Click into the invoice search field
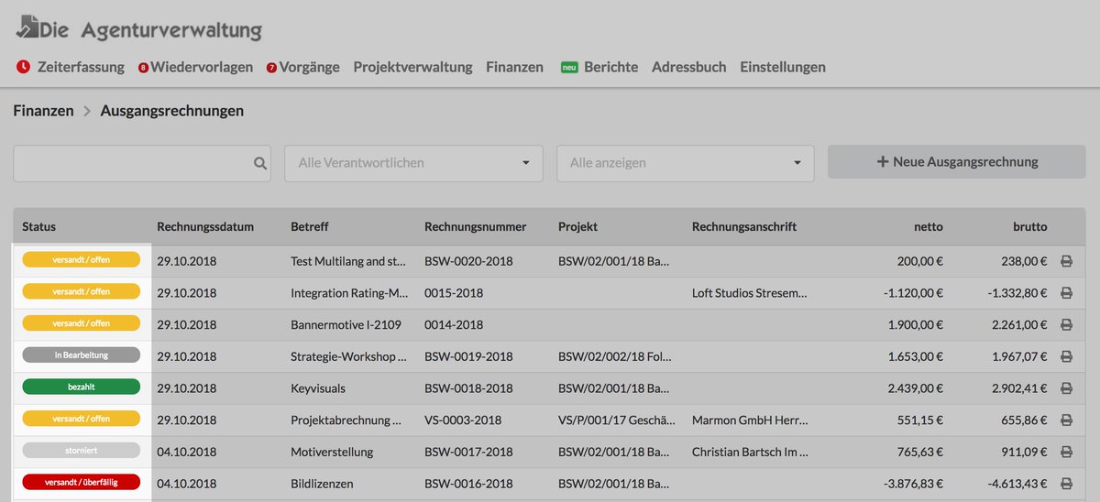Image resolution: width=1100 pixels, height=502 pixels. pyautogui.click(x=133, y=163)
